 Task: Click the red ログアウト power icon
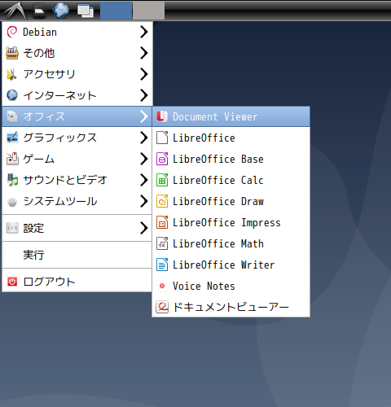coord(12,282)
